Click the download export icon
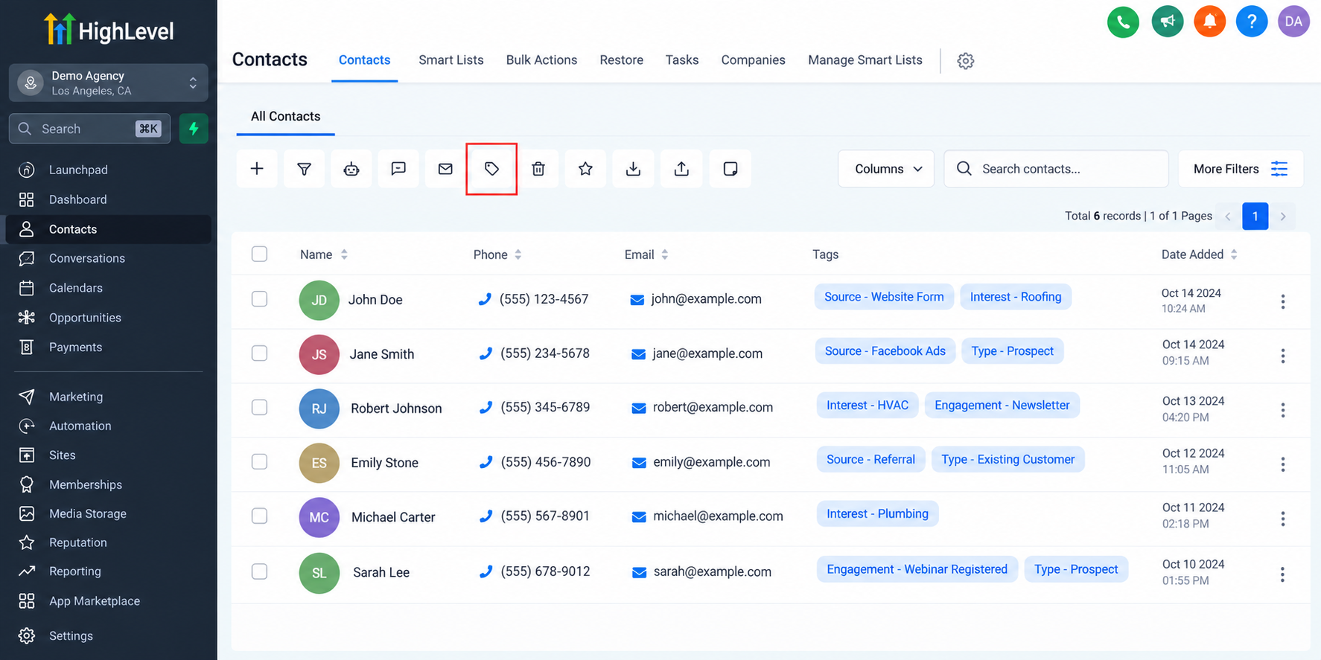This screenshot has height=660, width=1321. 633,169
